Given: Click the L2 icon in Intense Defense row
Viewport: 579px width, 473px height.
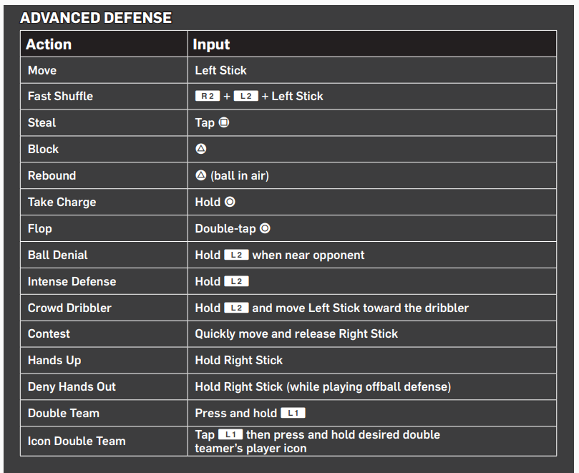Looking at the screenshot, I should pyautogui.click(x=236, y=281).
